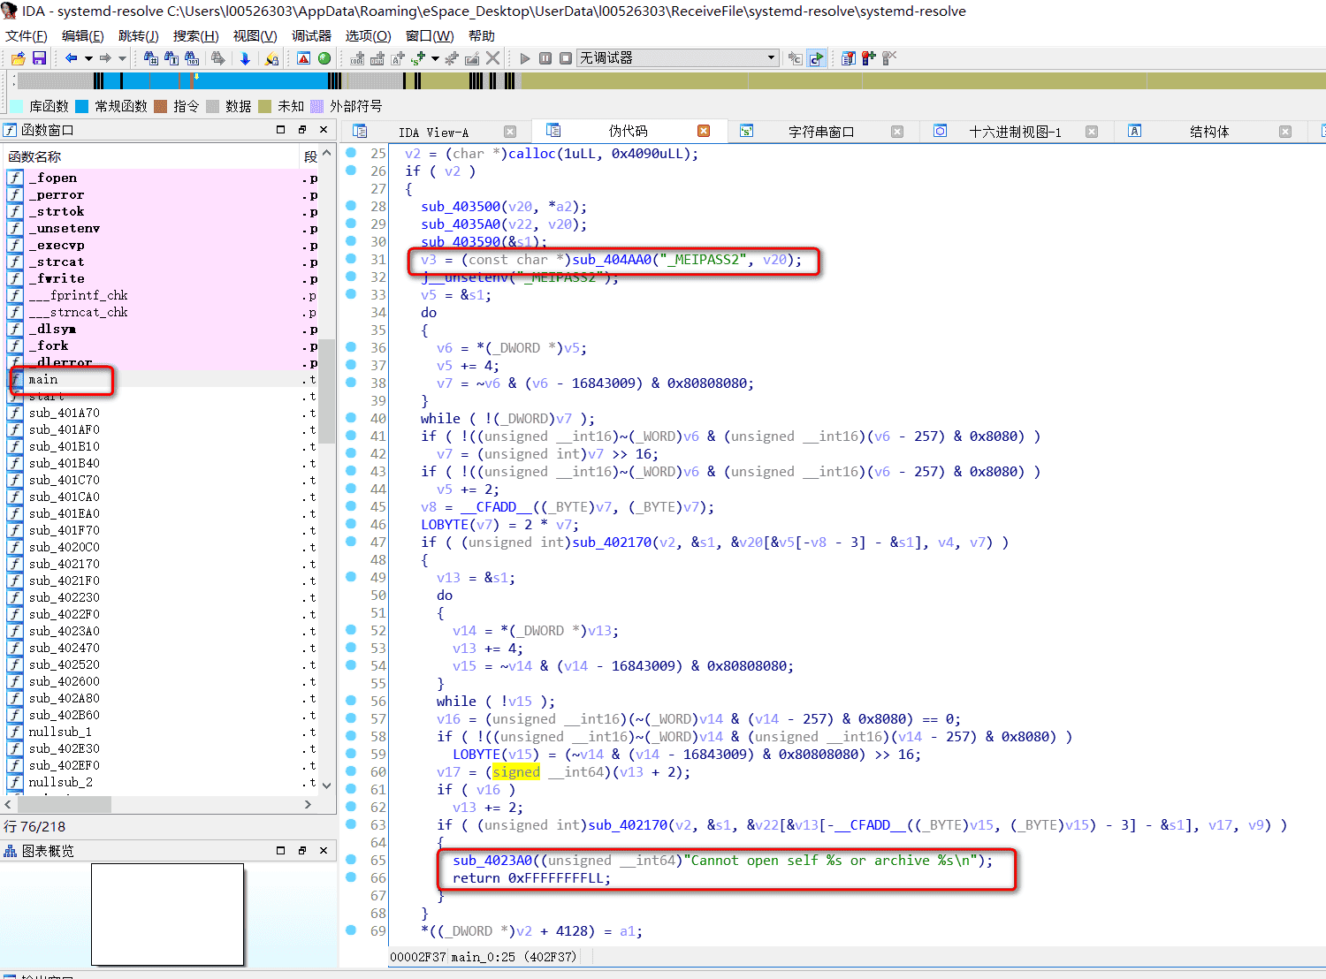The width and height of the screenshot is (1326, 979).
Task: Click the open file toolbar icon
Action: click(x=18, y=58)
